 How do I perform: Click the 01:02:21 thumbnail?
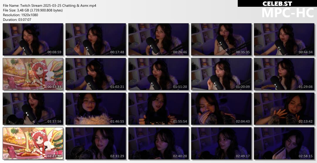pyautogui.click(x=96, y=74)
